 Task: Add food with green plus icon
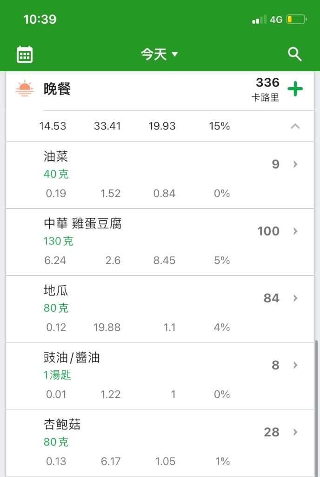pyautogui.click(x=295, y=89)
